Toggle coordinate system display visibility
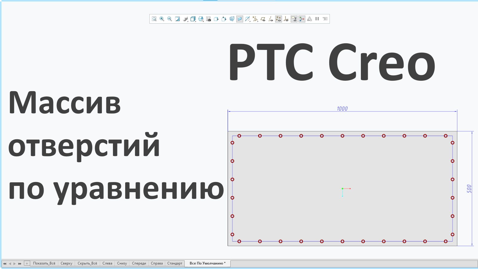Screen dimensions: 478x269 tap(286, 19)
